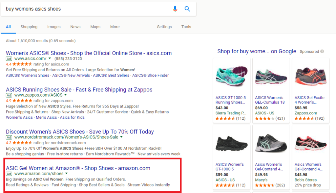Click the ASICS Shoe Finder sitelink
Viewport: 336px width, 193px height.
point(151,75)
